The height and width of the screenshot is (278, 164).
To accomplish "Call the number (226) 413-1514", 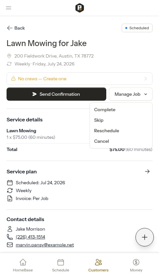I will coord(31,237).
